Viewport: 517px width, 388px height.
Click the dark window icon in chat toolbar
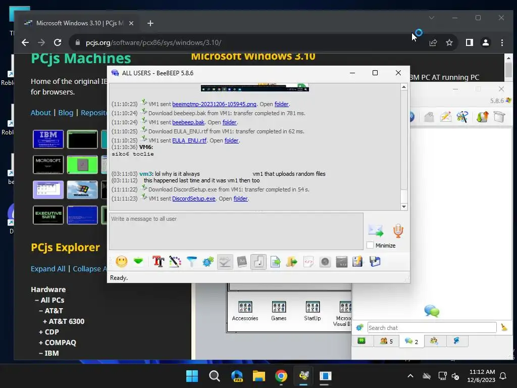pyautogui.click(x=342, y=262)
